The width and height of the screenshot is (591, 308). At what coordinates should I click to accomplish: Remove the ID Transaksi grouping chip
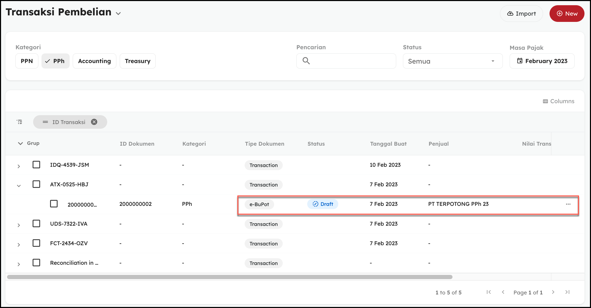[x=94, y=122]
